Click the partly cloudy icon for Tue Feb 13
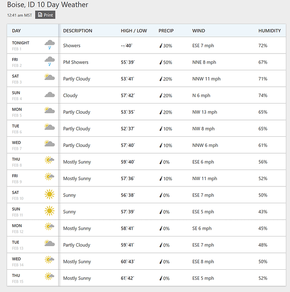Screen dimensions: 290x292 pos(50,244)
